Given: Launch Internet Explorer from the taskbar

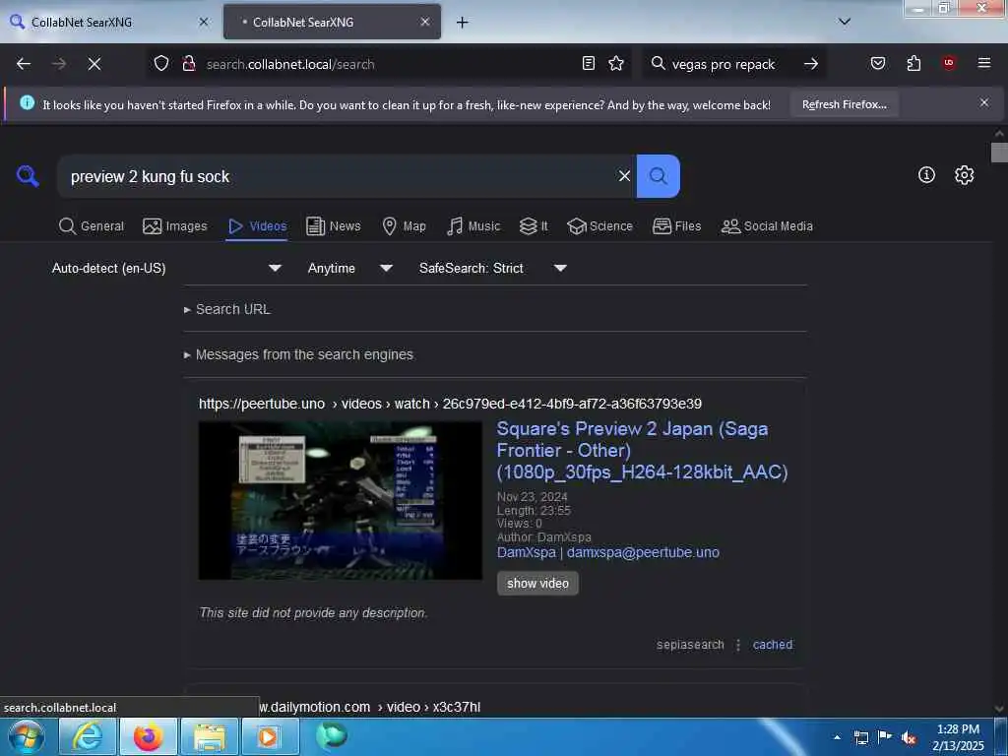Looking at the screenshot, I should (88, 736).
